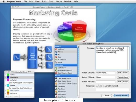Expand the btnClients row
The image size is (136, 102).
coord(6,93)
